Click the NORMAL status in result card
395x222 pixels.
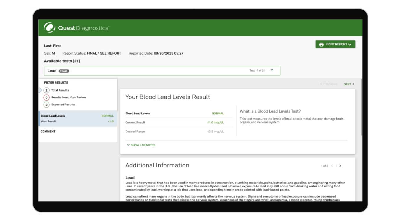(x=218, y=113)
